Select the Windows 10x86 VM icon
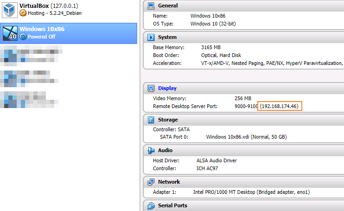Viewport: 344px width, 211px height. [10, 33]
